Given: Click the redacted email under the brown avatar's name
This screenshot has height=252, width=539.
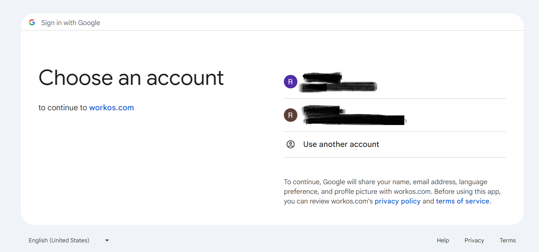Looking at the screenshot, I should (x=354, y=121).
